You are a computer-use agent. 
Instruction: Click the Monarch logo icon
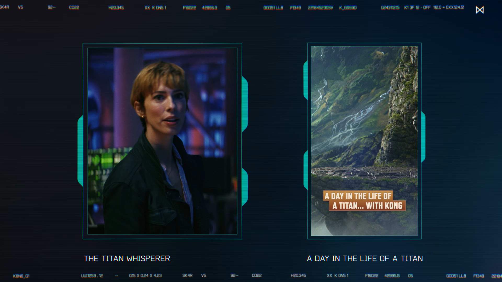(x=480, y=10)
